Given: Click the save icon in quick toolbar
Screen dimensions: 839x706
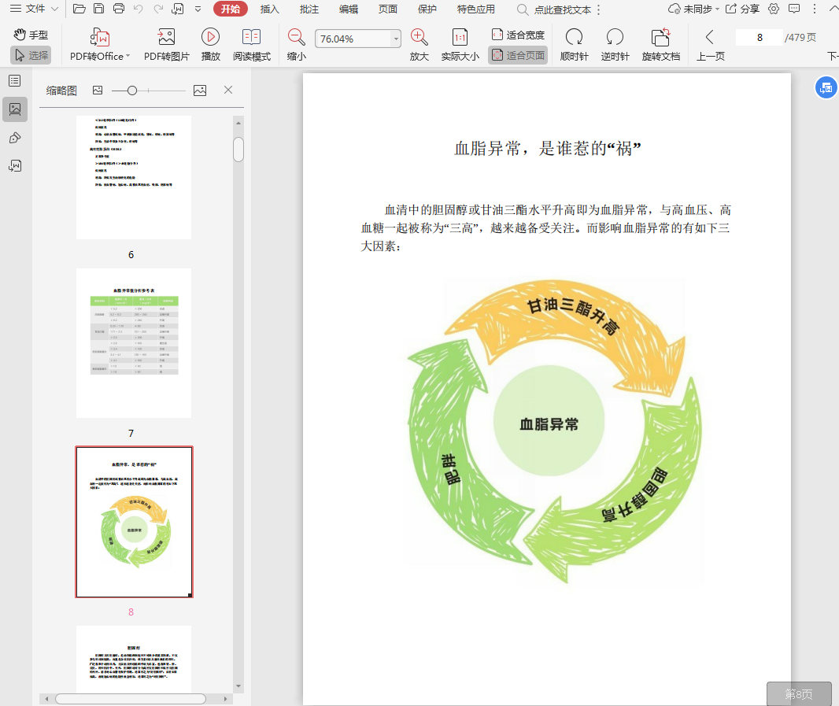Looking at the screenshot, I should coord(98,9).
